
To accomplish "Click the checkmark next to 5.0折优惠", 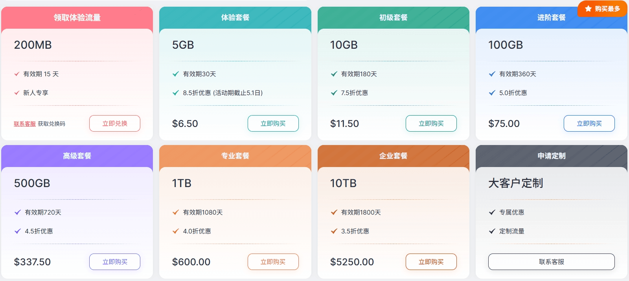I will [x=492, y=93].
